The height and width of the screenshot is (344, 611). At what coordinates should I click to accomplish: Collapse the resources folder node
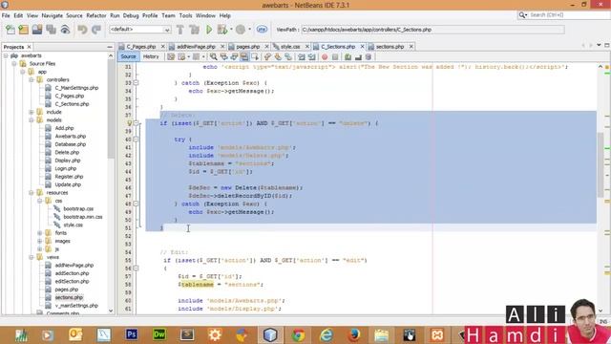[x=32, y=193]
